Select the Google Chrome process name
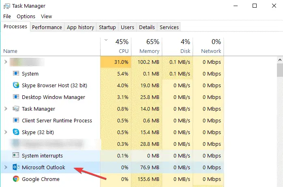 [x=41, y=179]
